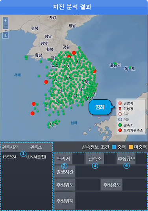Screen dimensions: 148x211
Task: Zoom out the map with minus button
Action: (x=6, y=26)
